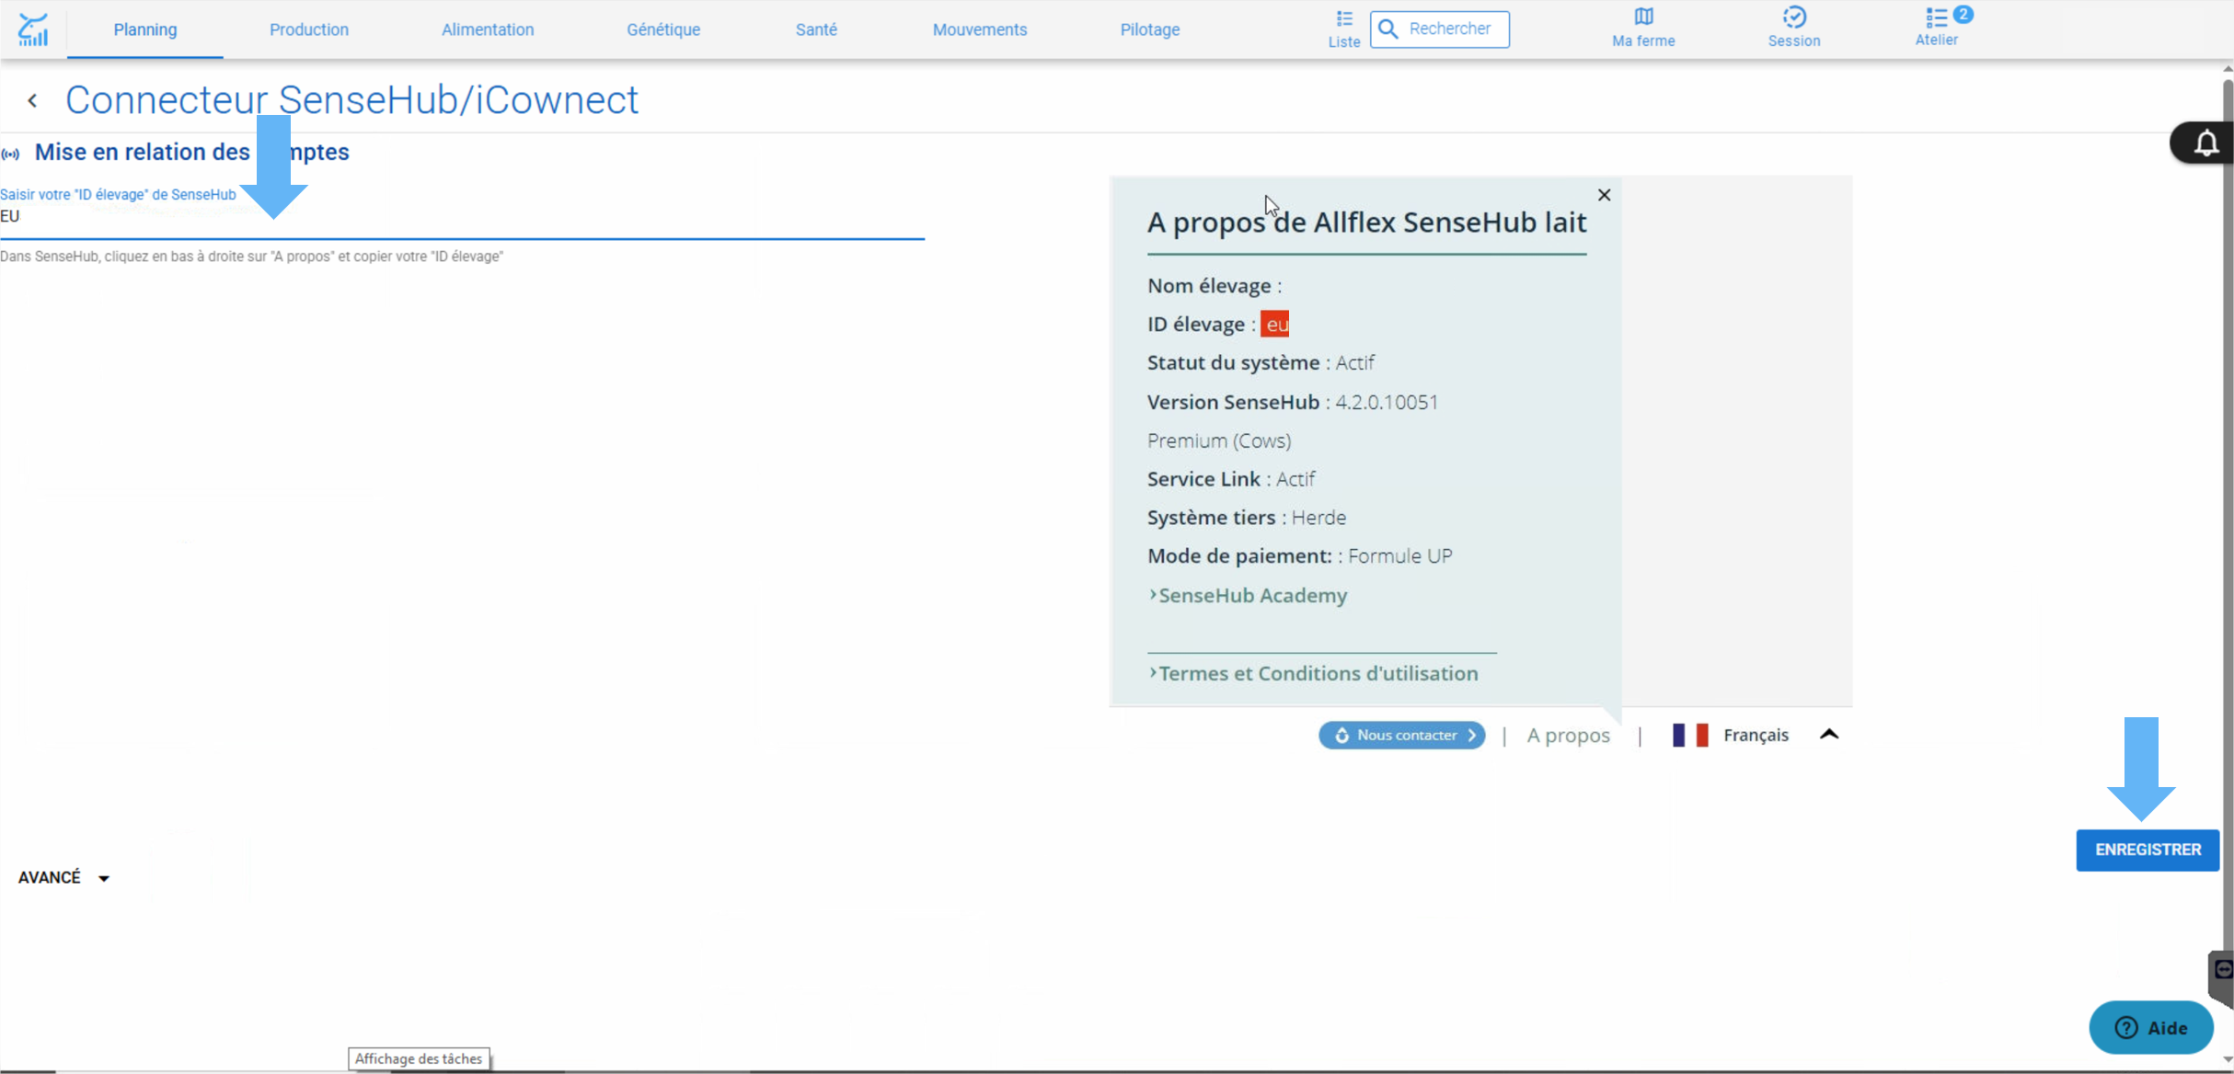Click the app logo icon
This screenshot has width=2234, height=1074.
[x=33, y=29]
